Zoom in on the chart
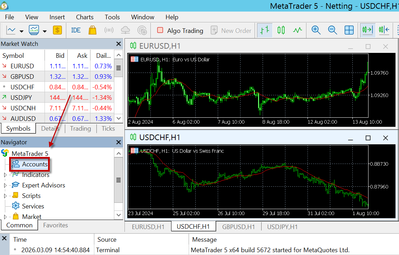This screenshot has height=255, width=399. click(316, 30)
